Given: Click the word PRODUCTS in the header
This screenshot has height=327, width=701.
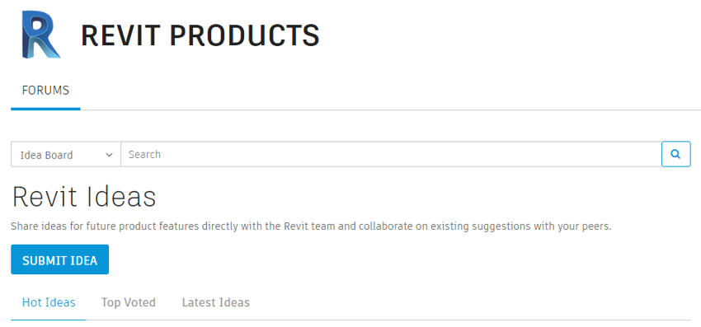Looking at the screenshot, I should 245,35.
